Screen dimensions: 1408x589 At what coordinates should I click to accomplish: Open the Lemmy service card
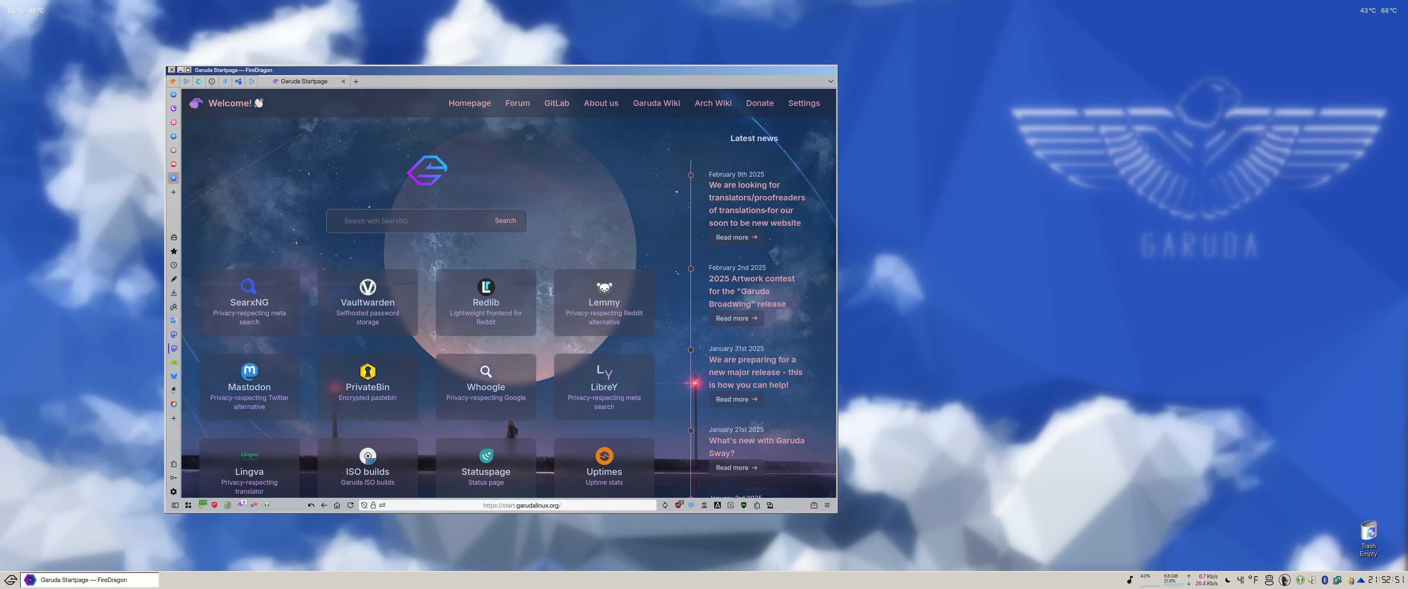[x=604, y=302]
